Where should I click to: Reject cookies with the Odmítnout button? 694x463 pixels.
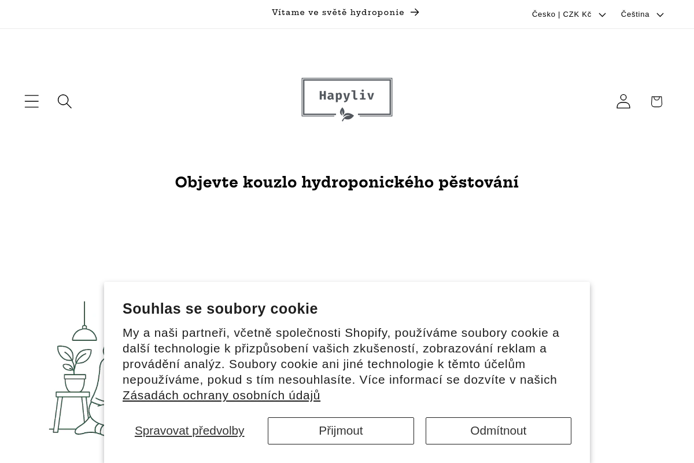[498, 431]
